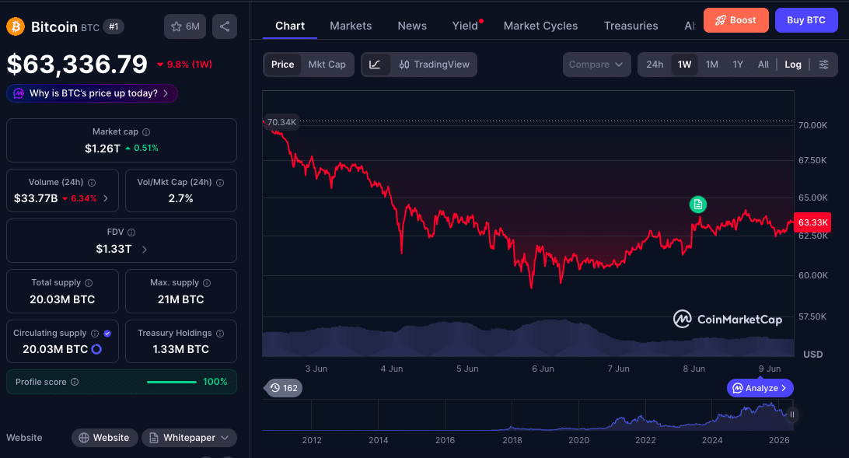Open chart settings sliders icon
Screen dimensions: 849x458
[x=823, y=65]
